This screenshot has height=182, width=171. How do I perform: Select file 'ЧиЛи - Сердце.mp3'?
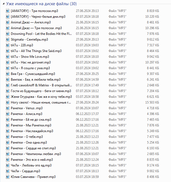click(26, 171)
